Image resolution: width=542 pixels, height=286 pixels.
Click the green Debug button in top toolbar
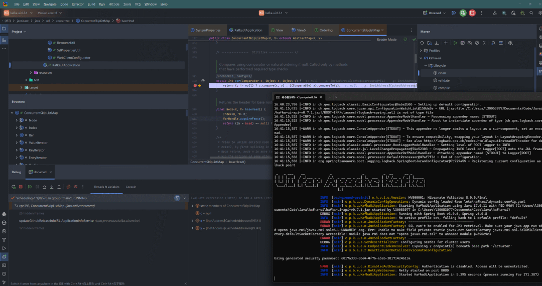[463, 13]
